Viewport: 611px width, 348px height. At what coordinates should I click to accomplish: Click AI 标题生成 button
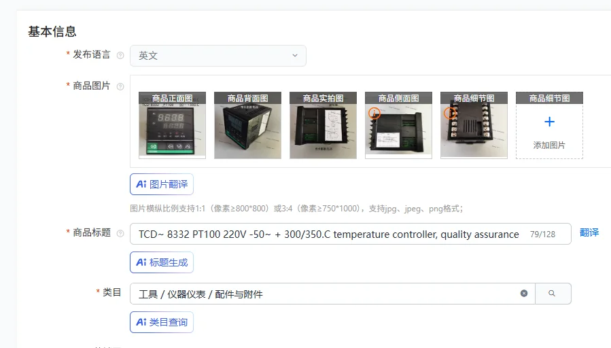(162, 262)
